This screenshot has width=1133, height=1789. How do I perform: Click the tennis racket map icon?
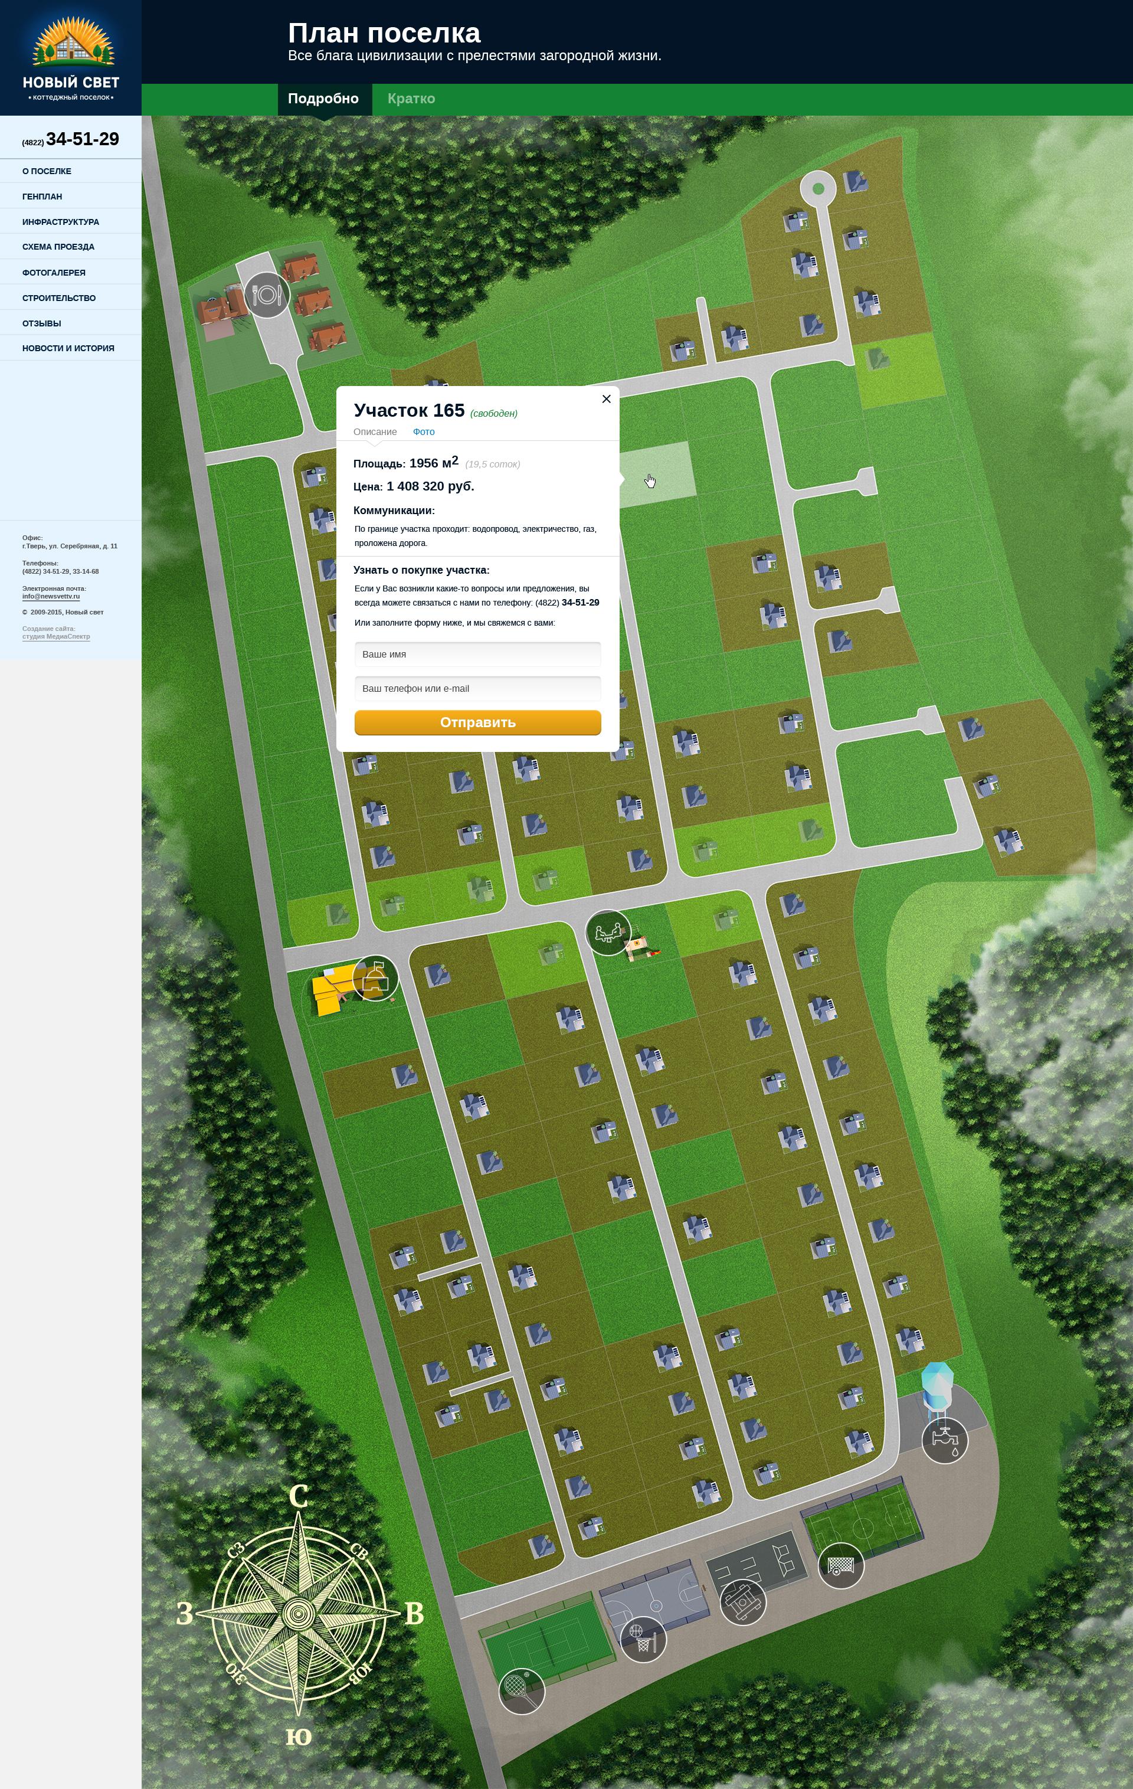(522, 1692)
